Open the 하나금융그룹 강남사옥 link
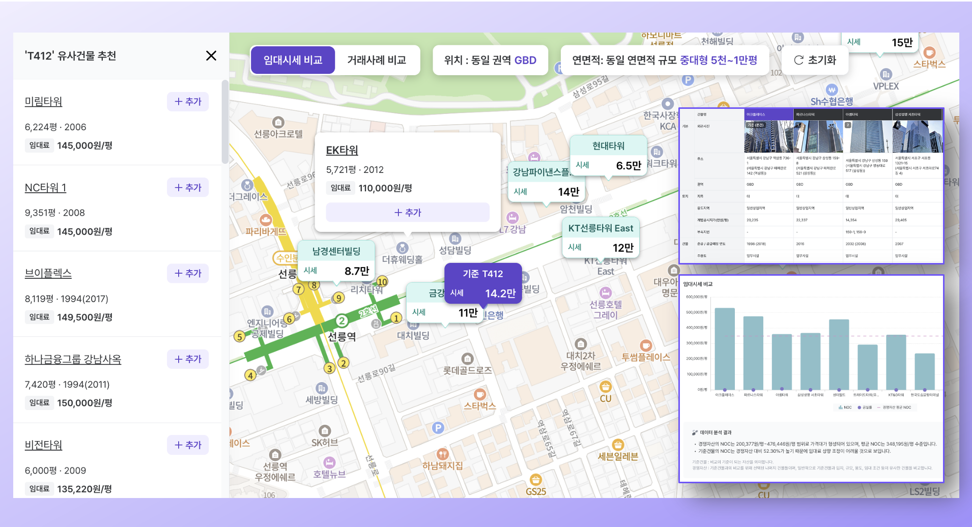The height and width of the screenshot is (527, 972). click(73, 359)
